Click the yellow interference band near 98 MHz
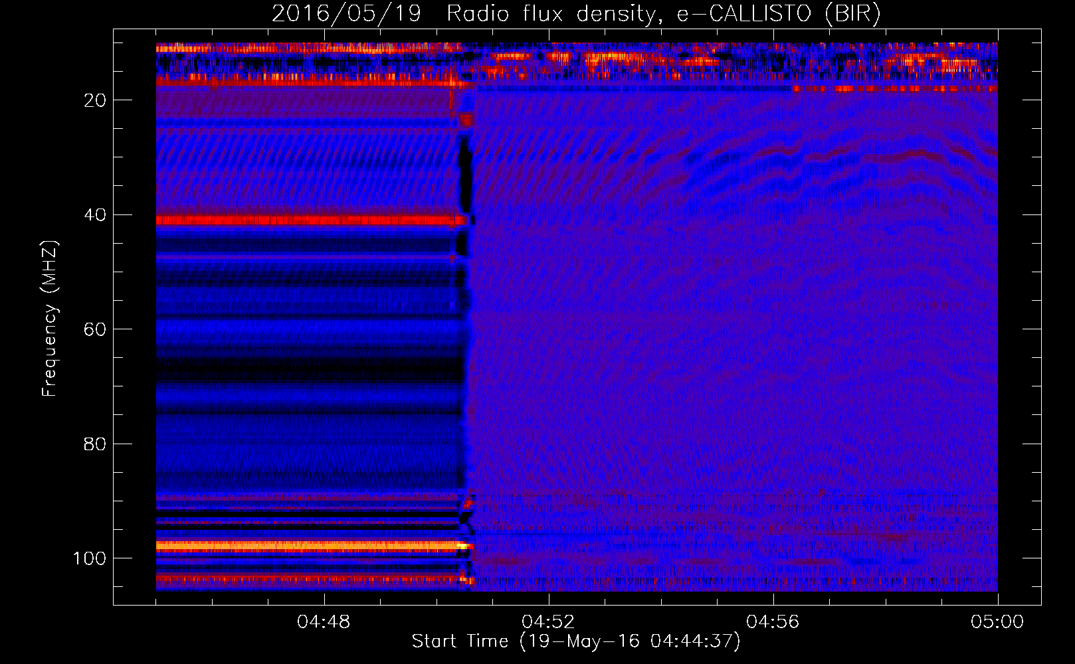 312,546
